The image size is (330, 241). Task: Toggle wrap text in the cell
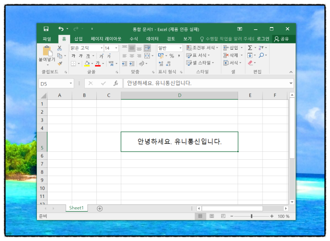(147, 48)
